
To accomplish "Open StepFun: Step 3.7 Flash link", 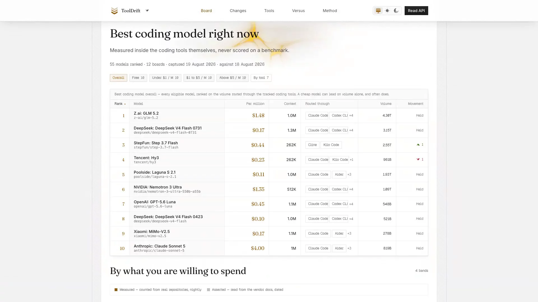I will tap(156, 143).
